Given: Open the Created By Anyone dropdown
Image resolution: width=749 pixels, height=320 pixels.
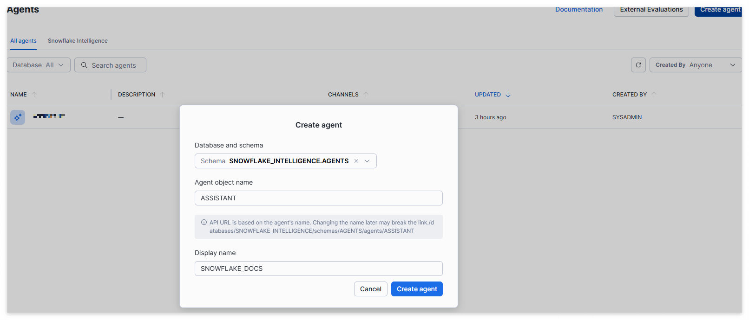Looking at the screenshot, I should (695, 65).
